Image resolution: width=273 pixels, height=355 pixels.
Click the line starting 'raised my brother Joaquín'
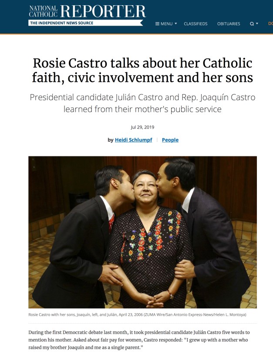(x=86, y=347)
